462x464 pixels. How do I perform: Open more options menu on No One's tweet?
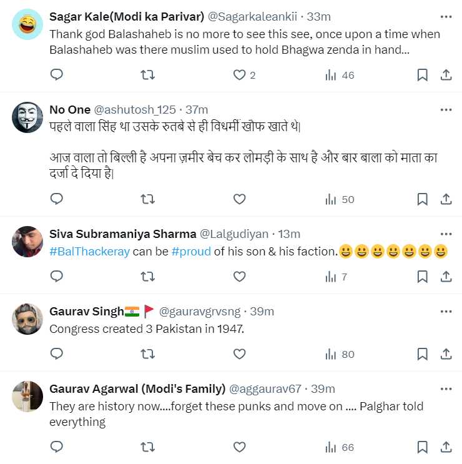click(446, 109)
